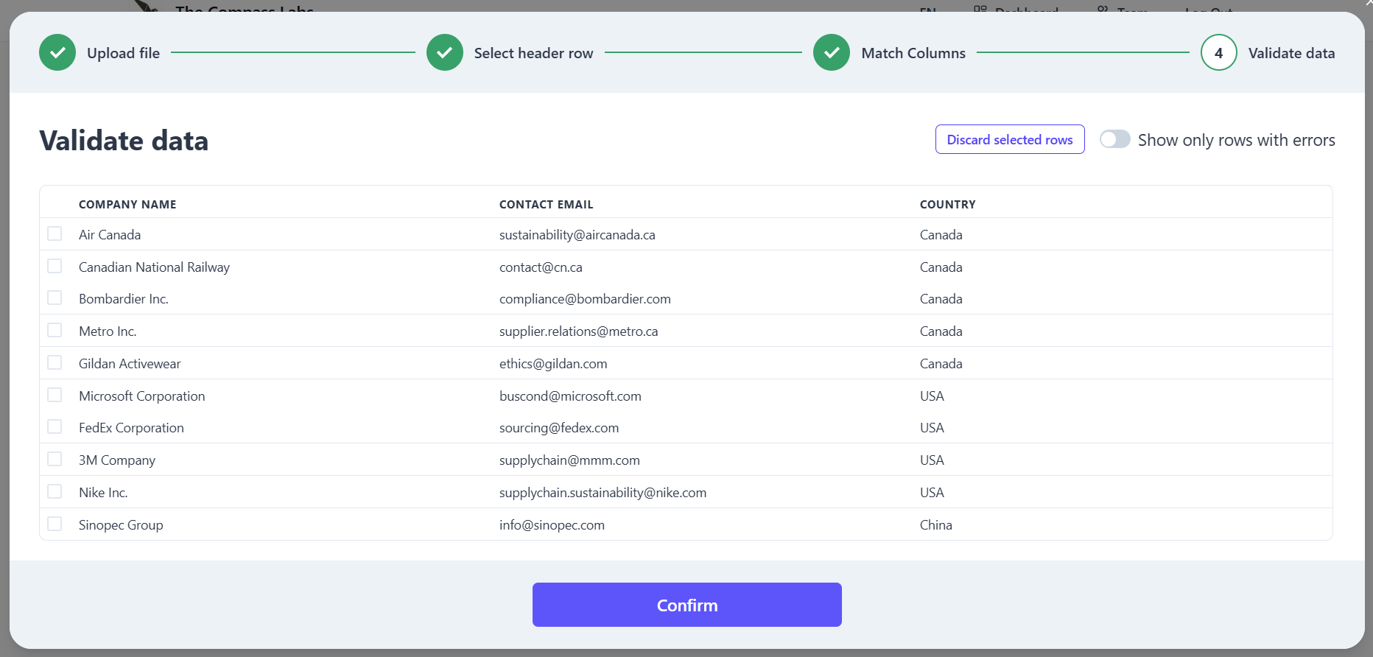Viewport: 1373px width, 657px height.
Task: Click the Country cell for Metro Inc.
Action: (941, 331)
